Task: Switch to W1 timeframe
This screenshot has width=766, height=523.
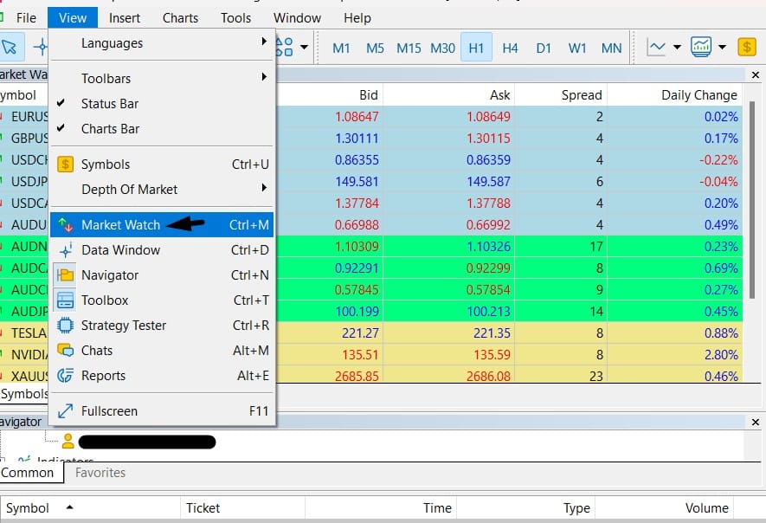Action: click(577, 48)
